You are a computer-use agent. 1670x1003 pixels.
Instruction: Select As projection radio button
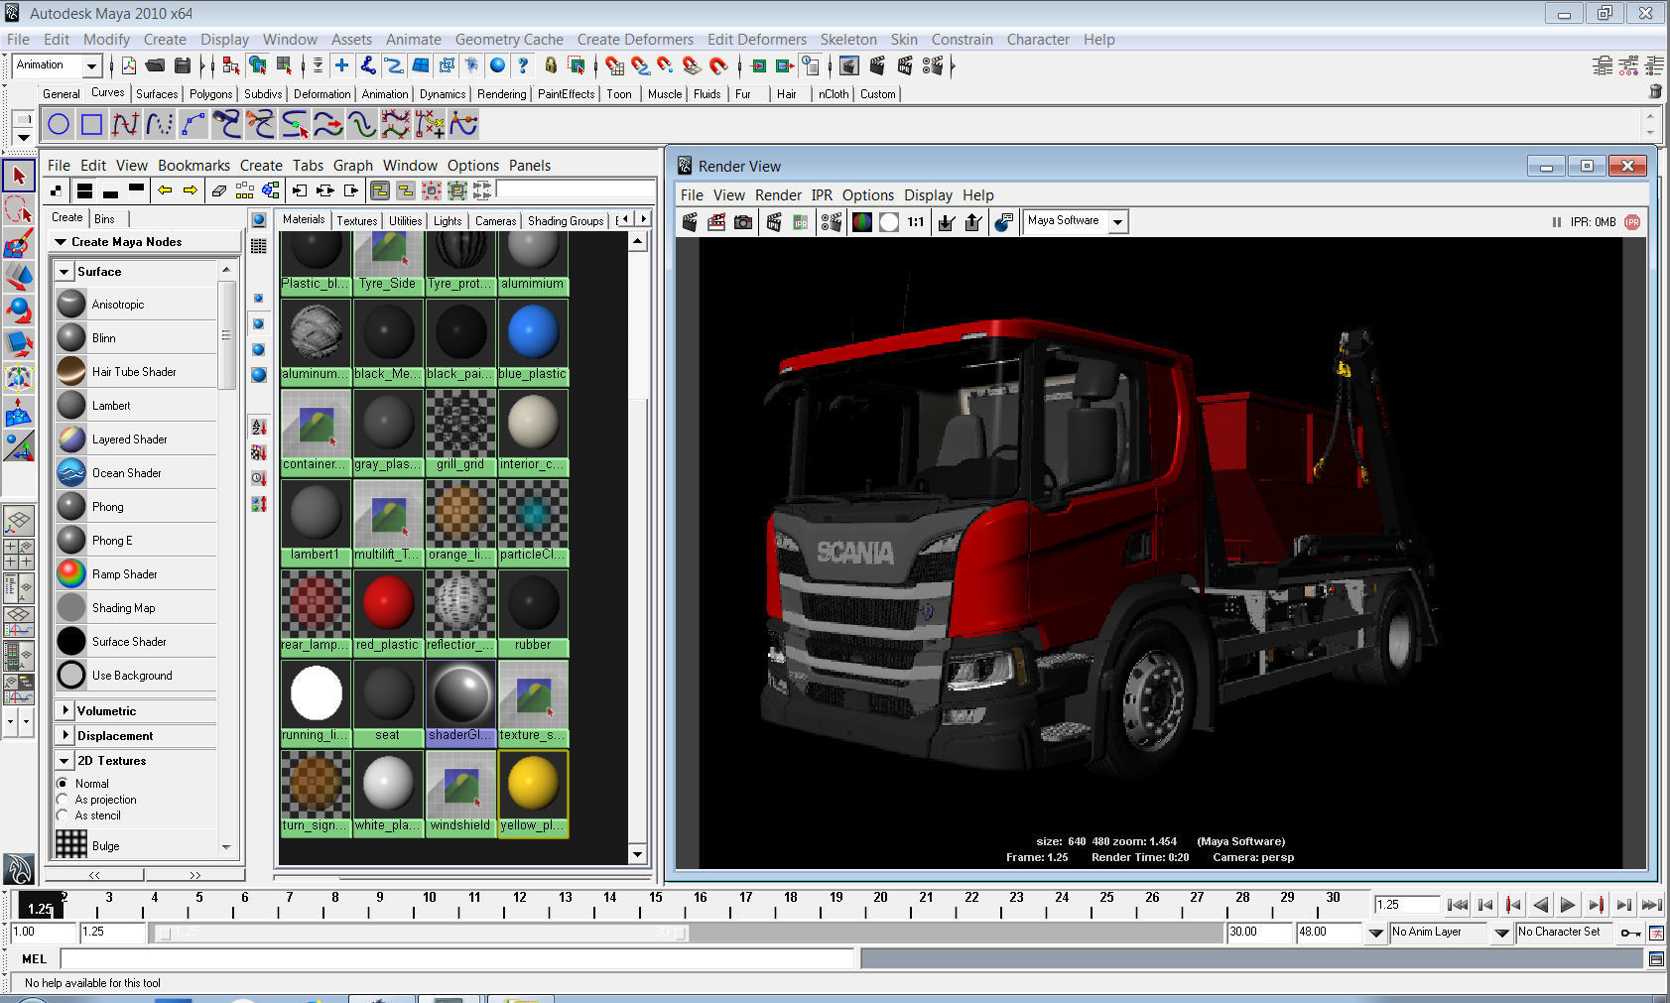click(x=63, y=800)
